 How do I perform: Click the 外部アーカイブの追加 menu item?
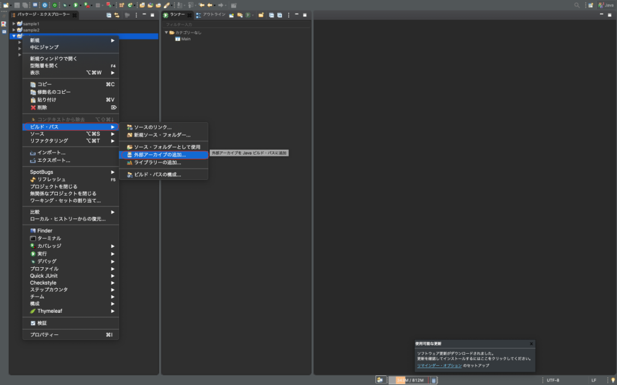click(160, 155)
